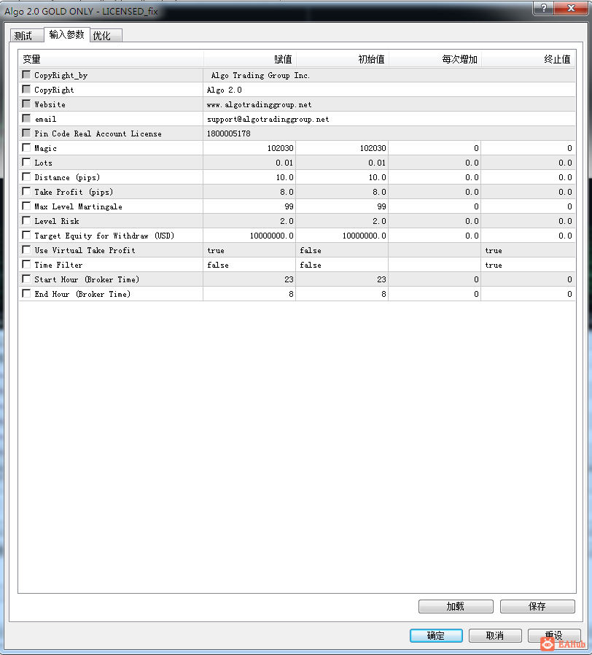Click the 变量 column header

111,59
